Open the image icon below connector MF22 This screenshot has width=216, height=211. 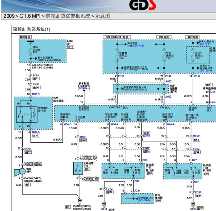(x=197, y=140)
